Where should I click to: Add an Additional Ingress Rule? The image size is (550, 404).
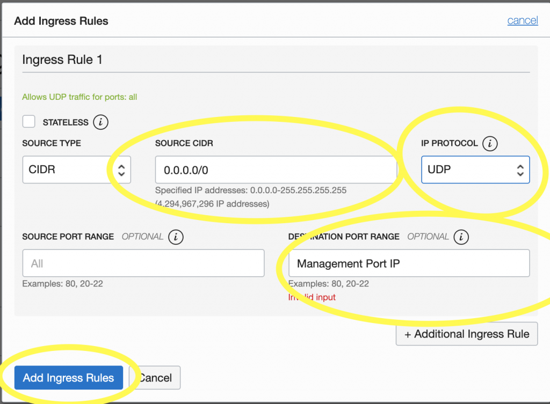(x=467, y=334)
